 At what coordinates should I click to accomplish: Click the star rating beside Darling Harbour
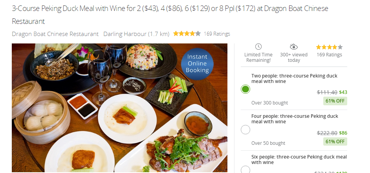187,34
